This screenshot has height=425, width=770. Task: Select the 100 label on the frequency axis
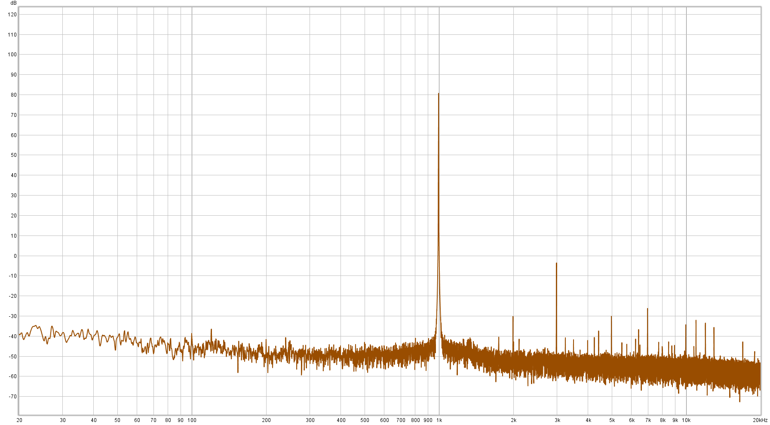point(192,420)
